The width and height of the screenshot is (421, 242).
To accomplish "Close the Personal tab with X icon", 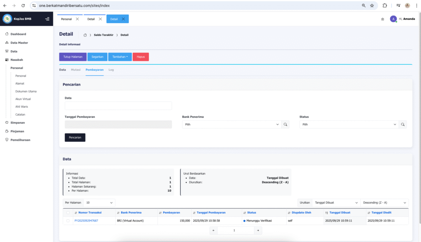I will pos(77,19).
